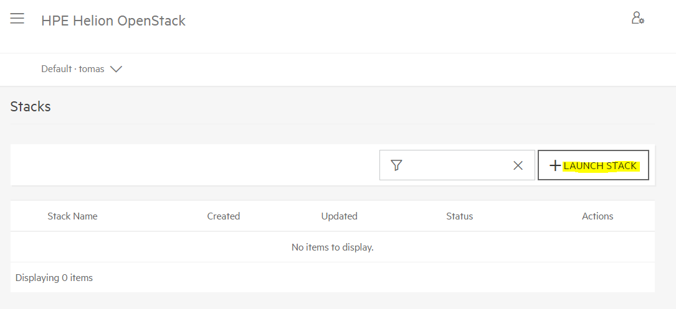Select the 'tomas' project name
This screenshot has width=676, height=309.
point(92,69)
